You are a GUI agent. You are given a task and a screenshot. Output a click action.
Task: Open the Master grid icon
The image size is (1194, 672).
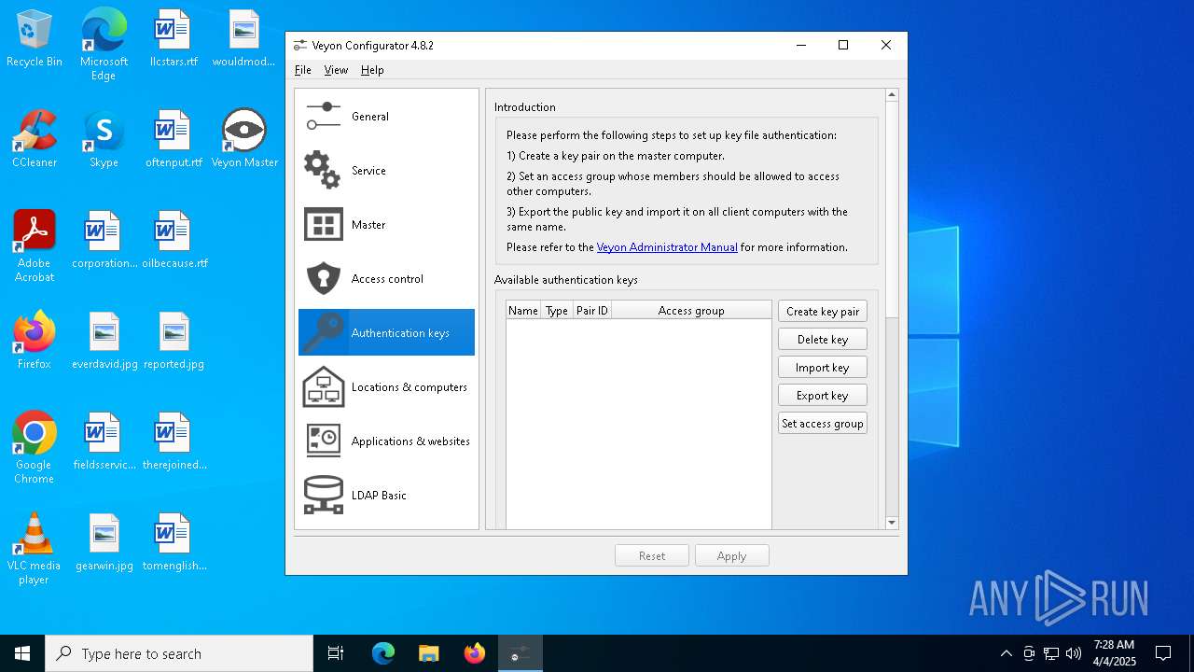[x=324, y=225]
